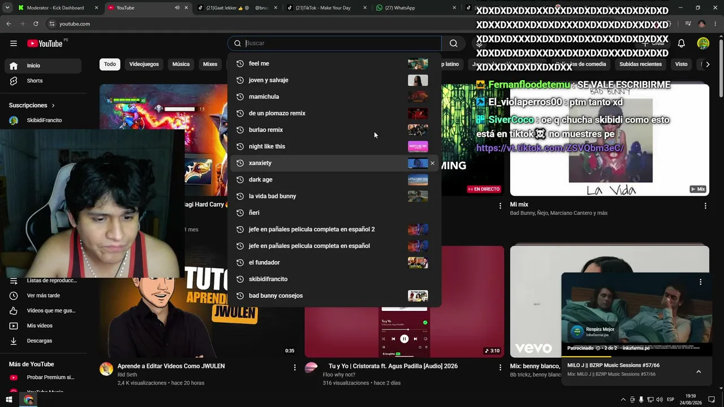Viewport: 724px width, 407px height.
Task: Select the Música filter chip
Action: click(181, 64)
